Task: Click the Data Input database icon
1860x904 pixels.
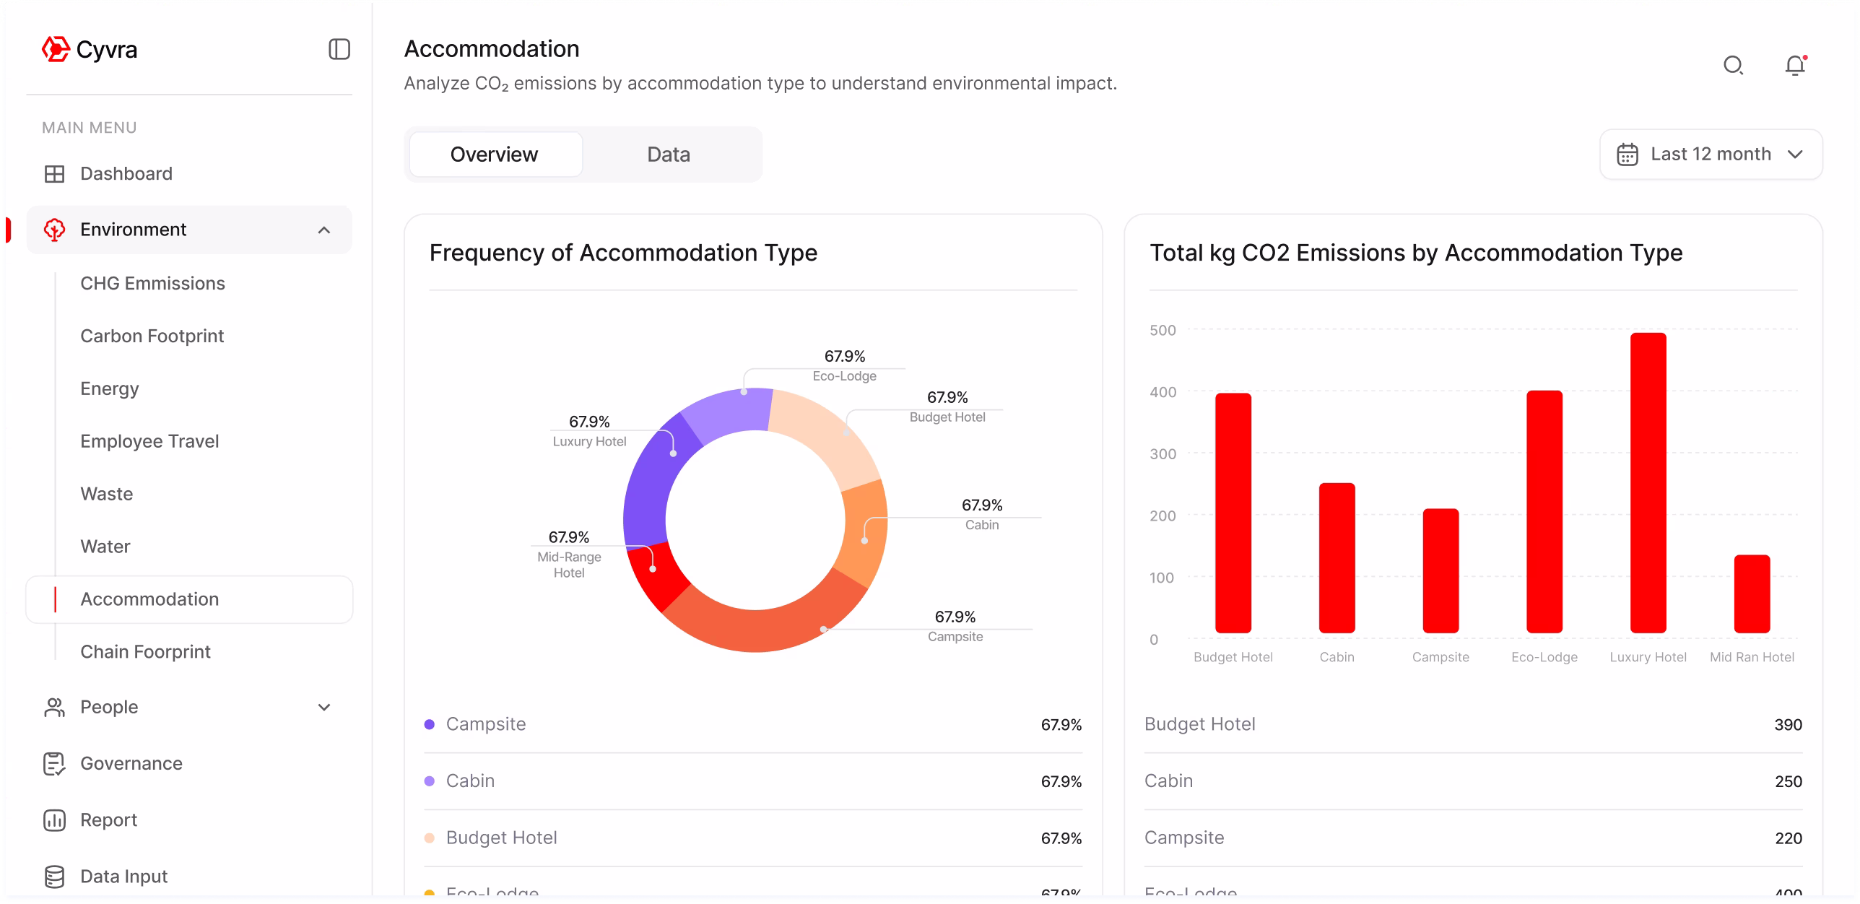Action: pos(54,877)
